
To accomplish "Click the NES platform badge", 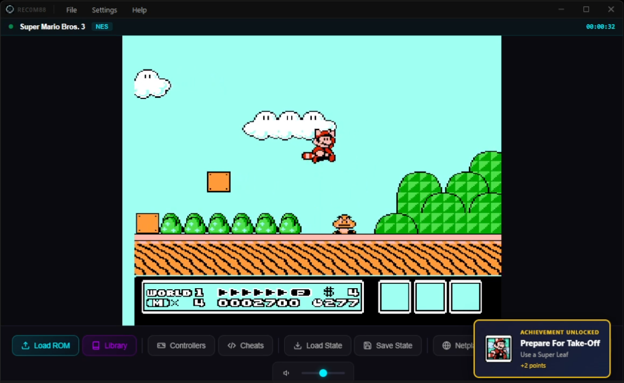I will (x=102, y=27).
